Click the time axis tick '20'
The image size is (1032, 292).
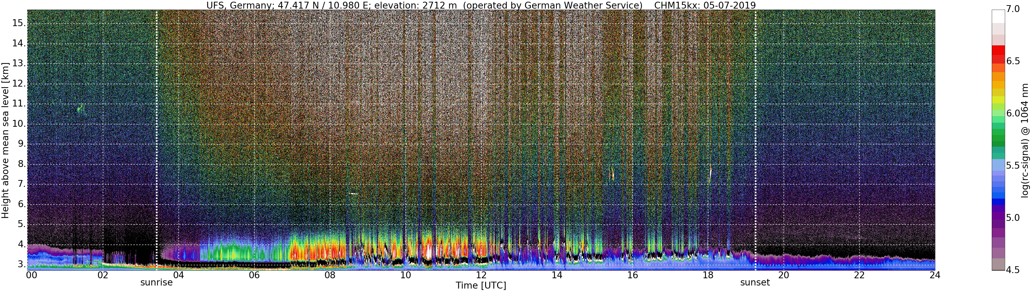(784, 275)
